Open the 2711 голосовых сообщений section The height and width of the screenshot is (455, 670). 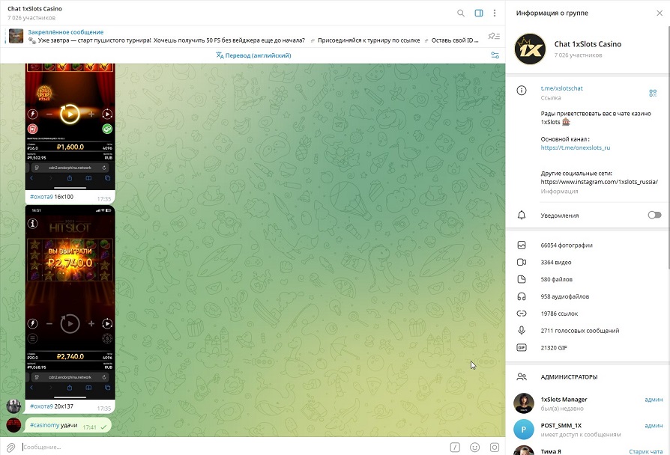pyautogui.click(x=579, y=331)
